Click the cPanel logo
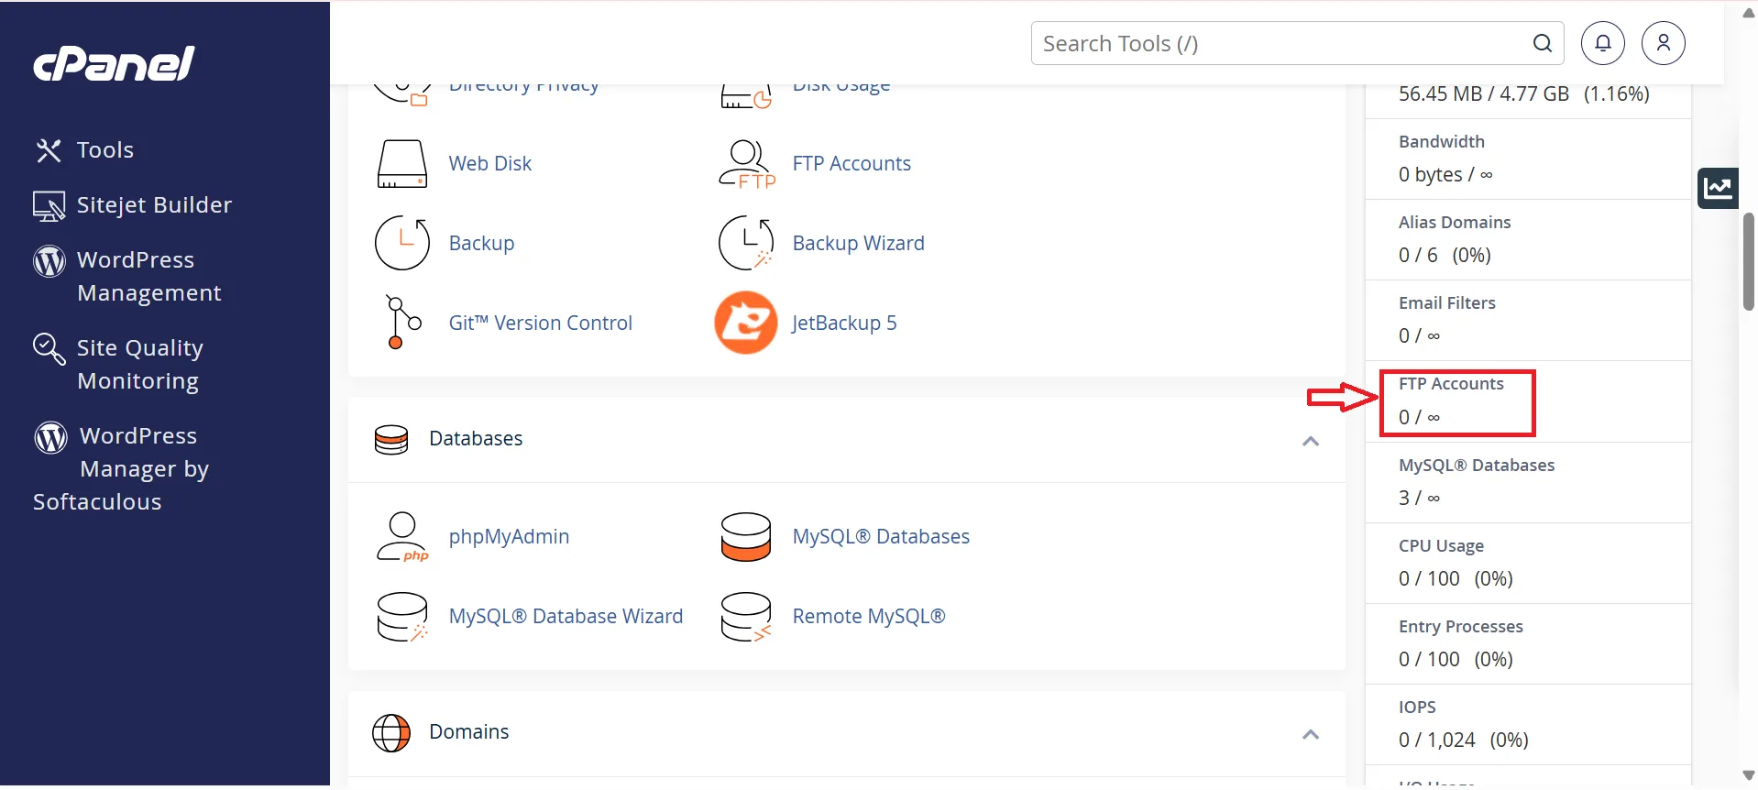 coord(114,63)
